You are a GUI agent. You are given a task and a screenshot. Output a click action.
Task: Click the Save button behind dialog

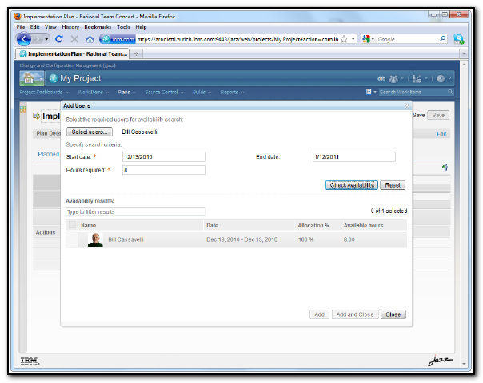pos(438,115)
